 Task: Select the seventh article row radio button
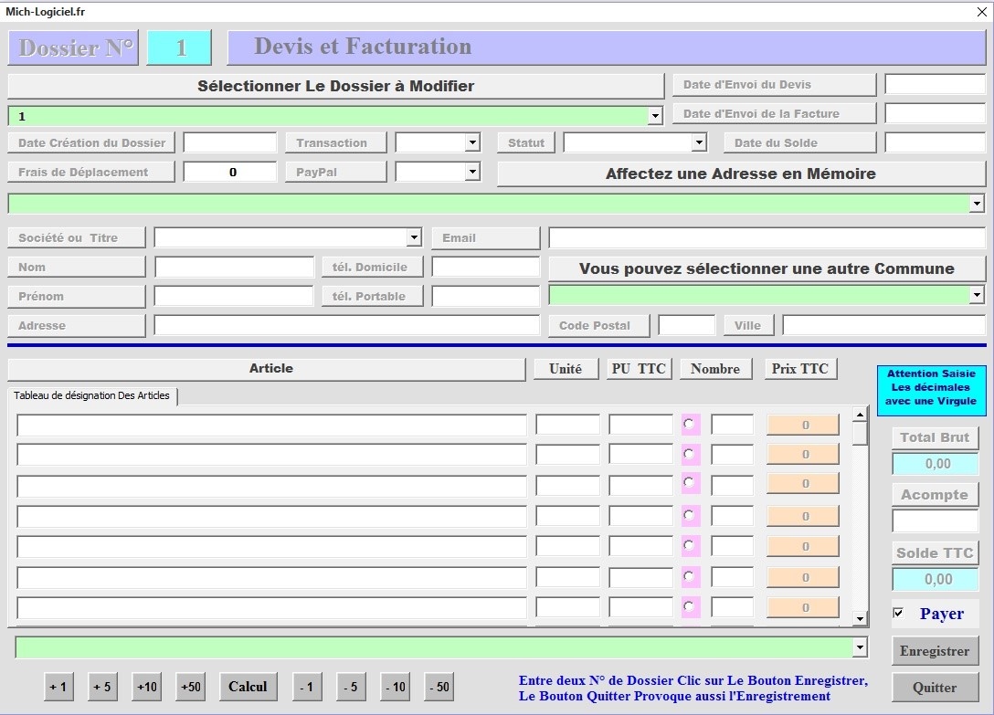pos(689,606)
